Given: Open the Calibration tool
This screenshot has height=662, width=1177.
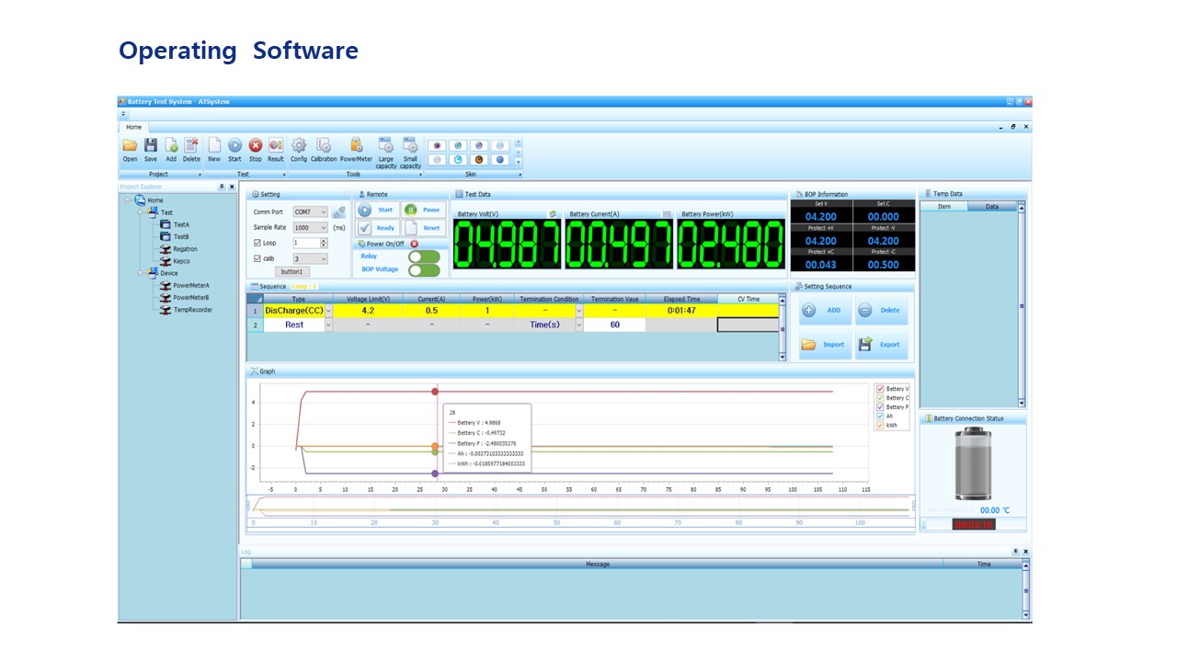Looking at the screenshot, I should tap(324, 150).
